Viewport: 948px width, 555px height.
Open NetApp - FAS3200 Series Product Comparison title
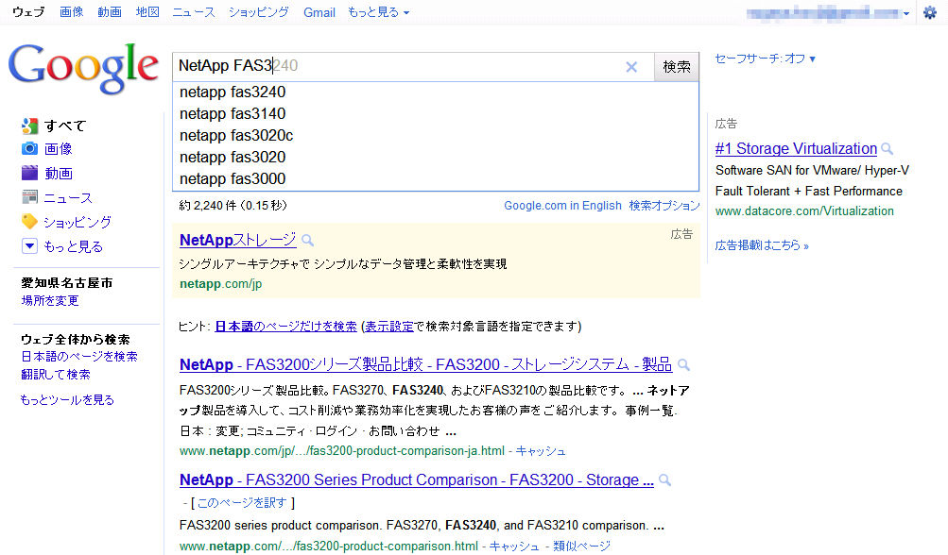tap(417, 479)
